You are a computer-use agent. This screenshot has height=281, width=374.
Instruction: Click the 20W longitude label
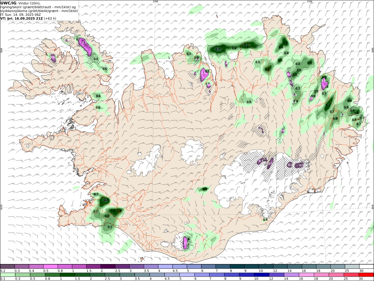[155, 1]
